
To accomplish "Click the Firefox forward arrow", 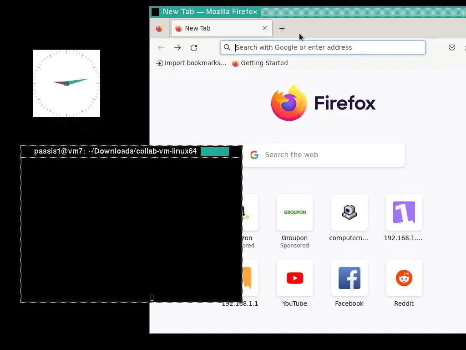I will pos(177,47).
